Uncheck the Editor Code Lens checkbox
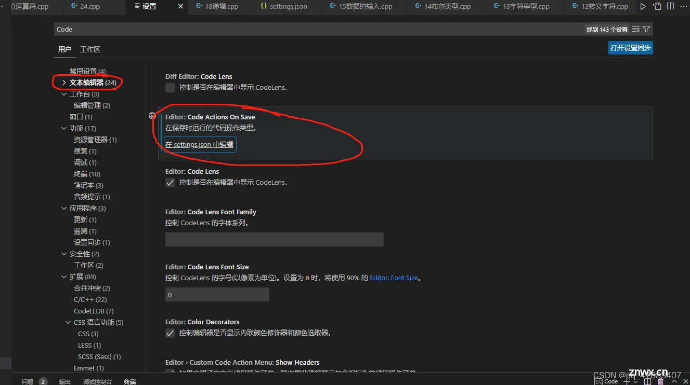Viewport: 690px width, 385px height. pos(170,183)
